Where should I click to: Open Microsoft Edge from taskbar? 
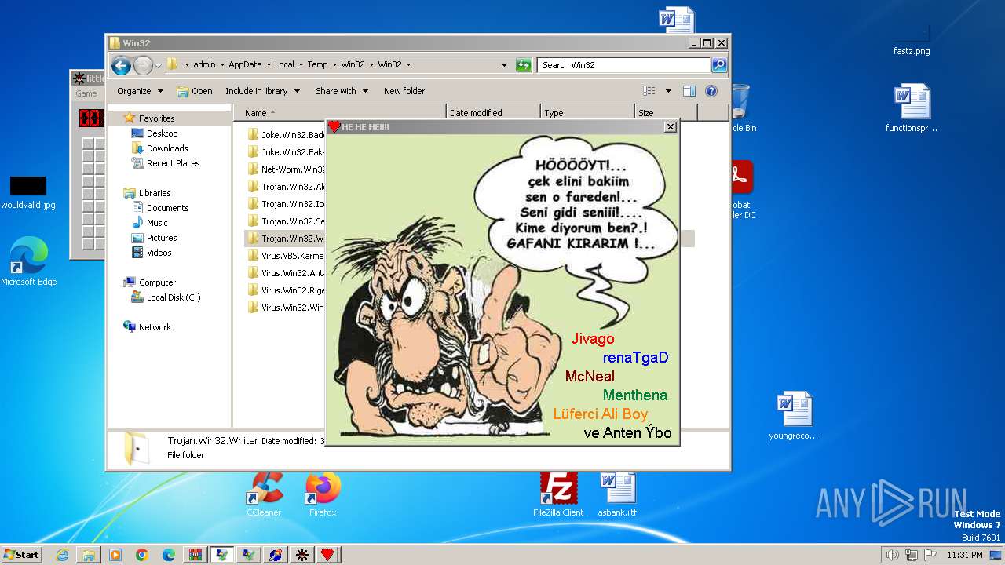[169, 555]
